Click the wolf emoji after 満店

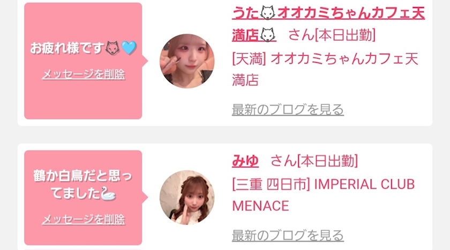tap(268, 35)
